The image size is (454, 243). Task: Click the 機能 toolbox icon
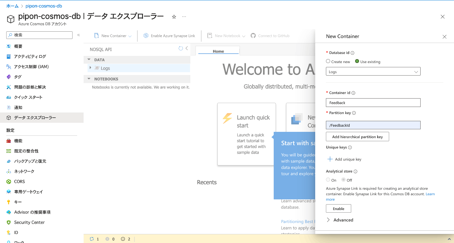point(9,141)
